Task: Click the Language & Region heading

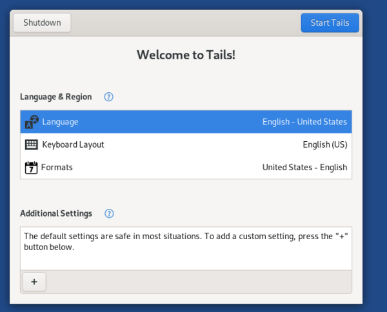Action: (x=55, y=97)
